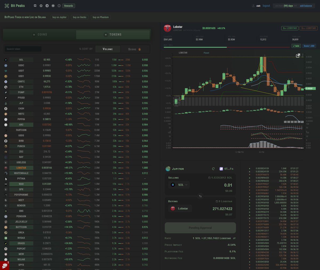Click the USDC coin icon in list
This screenshot has width=320, height=270.
click(x=6, y=65)
